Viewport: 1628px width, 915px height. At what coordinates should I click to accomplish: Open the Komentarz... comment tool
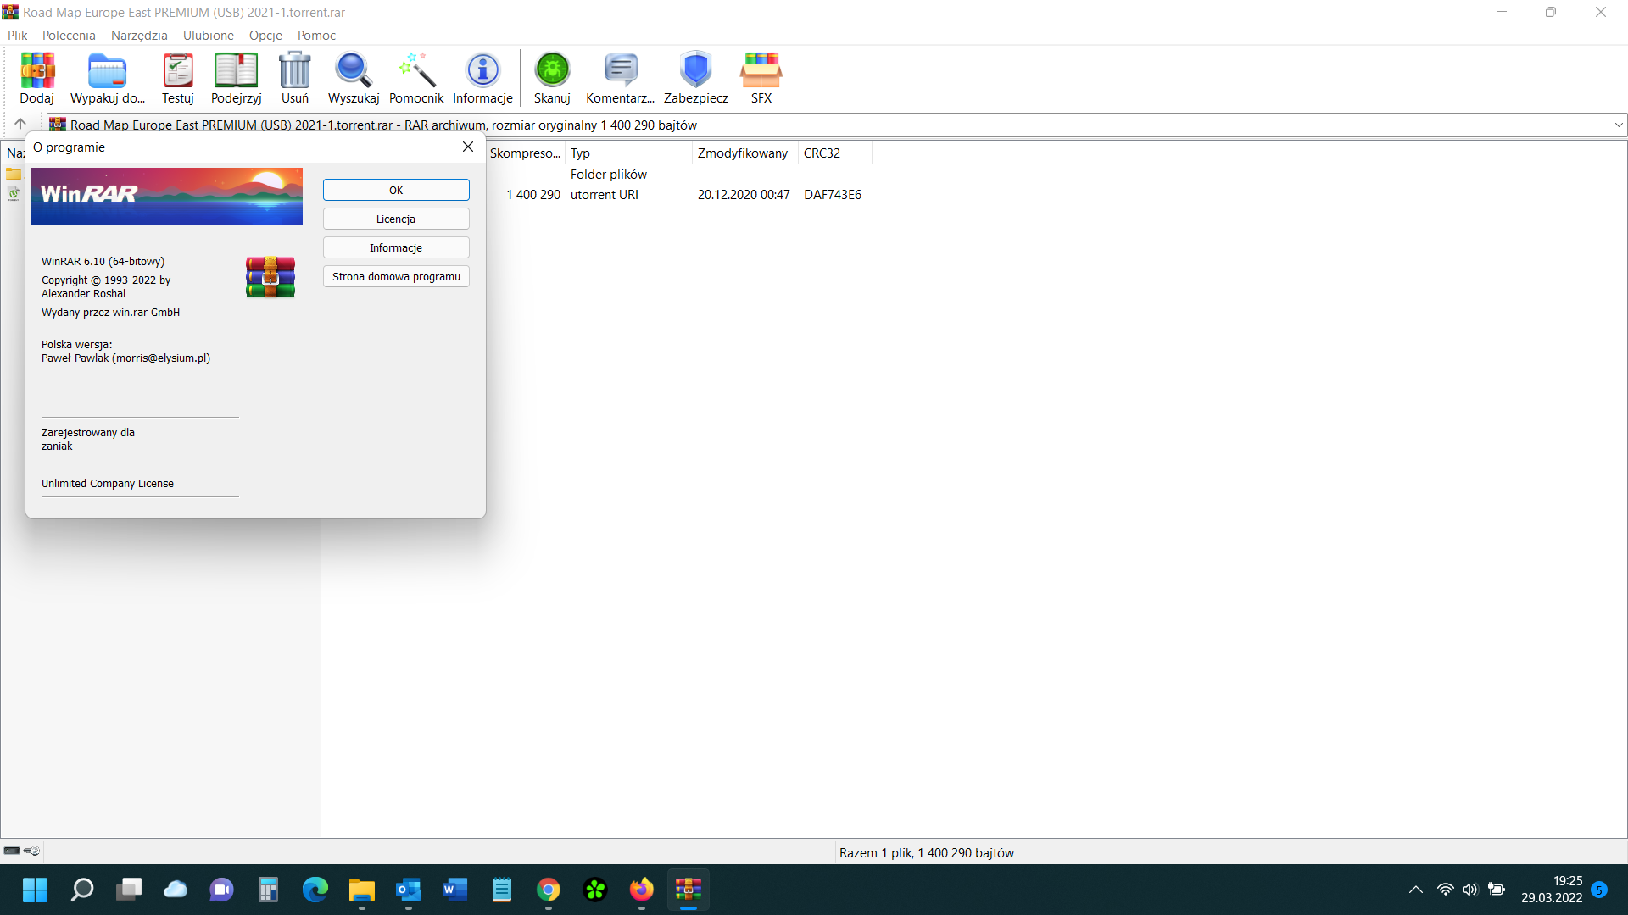tap(620, 78)
